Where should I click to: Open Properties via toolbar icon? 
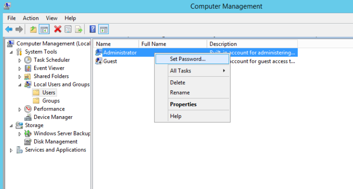pyautogui.click(x=68, y=29)
